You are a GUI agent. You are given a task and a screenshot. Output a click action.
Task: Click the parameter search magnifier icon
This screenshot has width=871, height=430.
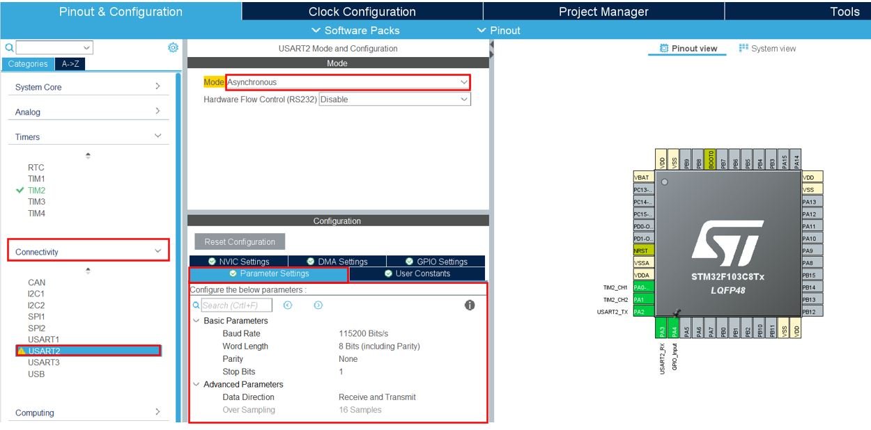[196, 305]
